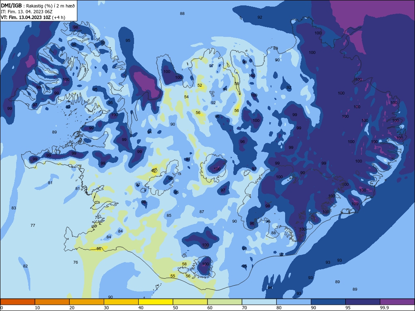Select the humidity value '85' in the central south

pyautogui.click(x=169, y=215)
